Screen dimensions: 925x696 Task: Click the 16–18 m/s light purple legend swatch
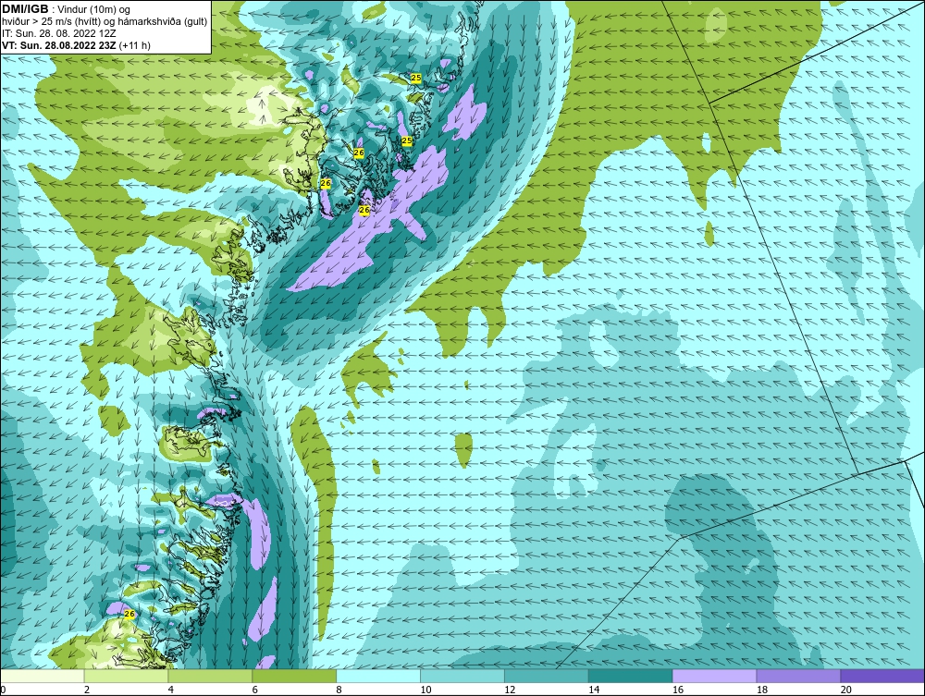click(x=714, y=676)
